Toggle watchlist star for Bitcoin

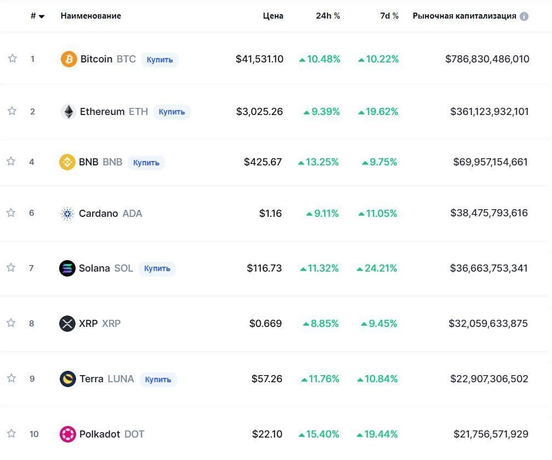coord(12,58)
